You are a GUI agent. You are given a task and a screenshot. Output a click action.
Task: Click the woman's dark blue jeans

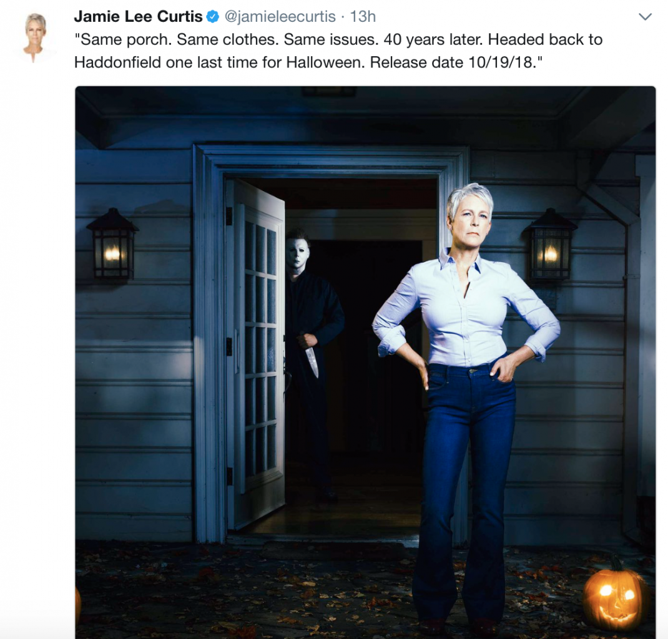(x=464, y=490)
